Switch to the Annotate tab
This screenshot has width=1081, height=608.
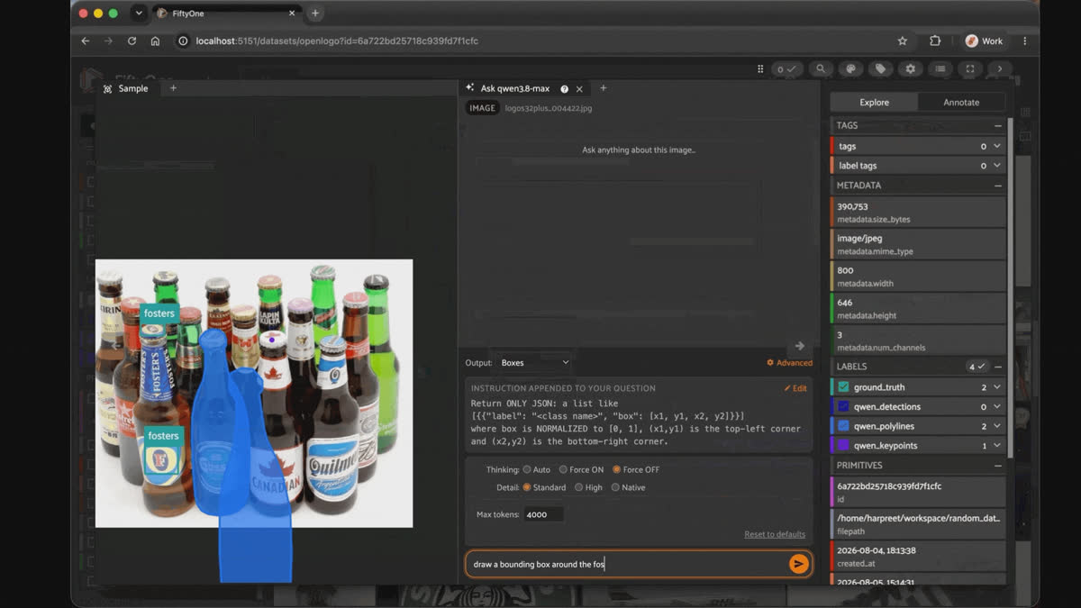point(961,102)
